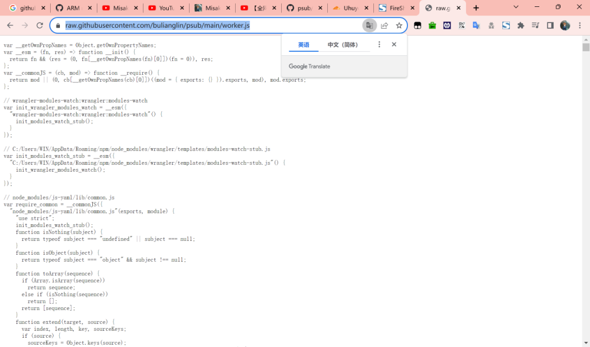590x347 pixels.
Task: Open translate popup options menu
Action: (379, 44)
